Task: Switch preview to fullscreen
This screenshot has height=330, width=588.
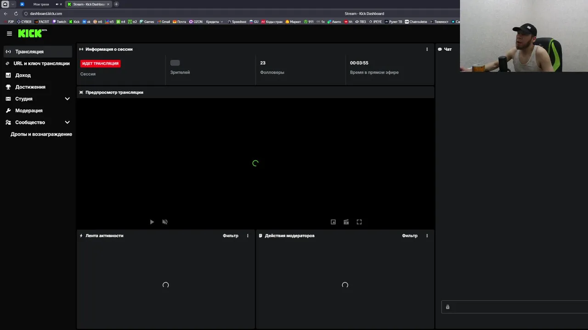Action: click(x=359, y=222)
